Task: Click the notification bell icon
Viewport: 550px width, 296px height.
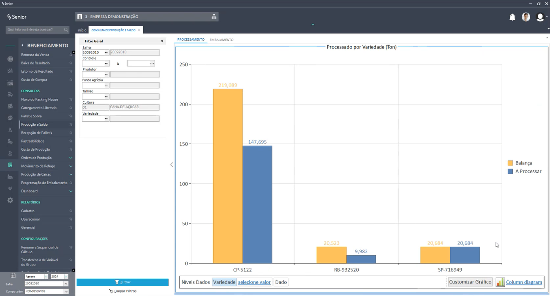Action: coord(512,17)
